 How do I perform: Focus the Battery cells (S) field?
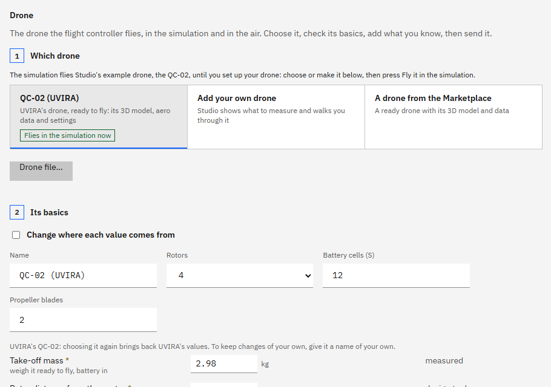(x=397, y=275)
